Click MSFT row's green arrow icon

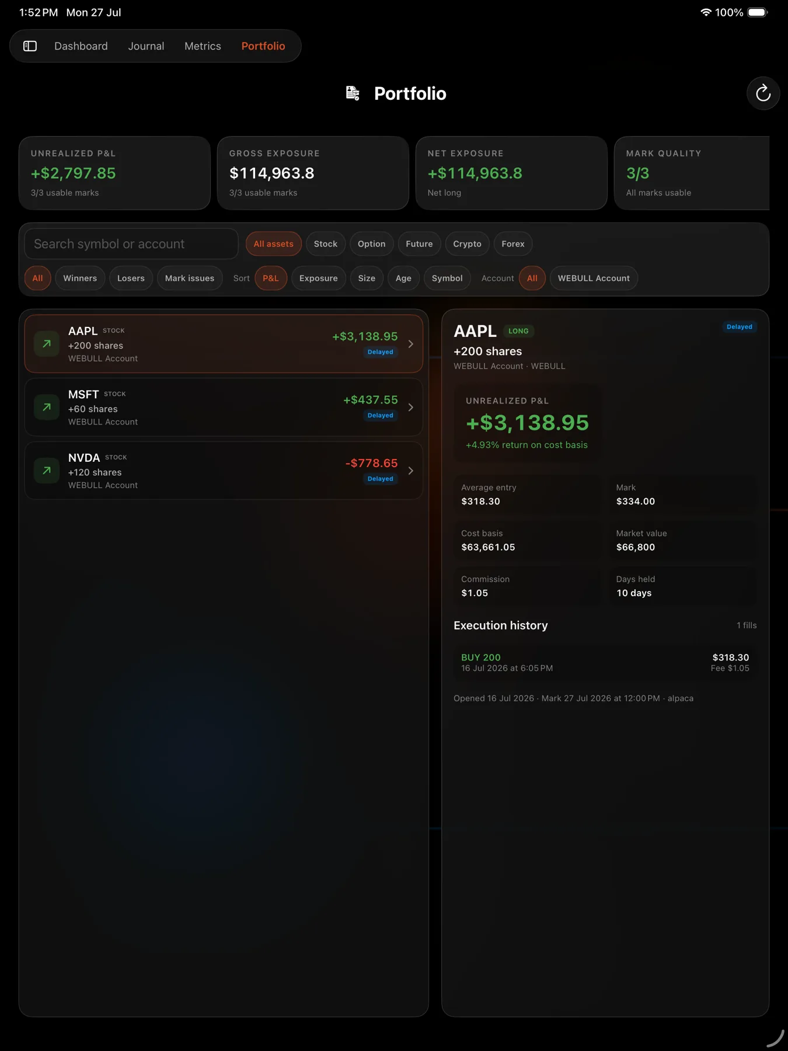47,407
